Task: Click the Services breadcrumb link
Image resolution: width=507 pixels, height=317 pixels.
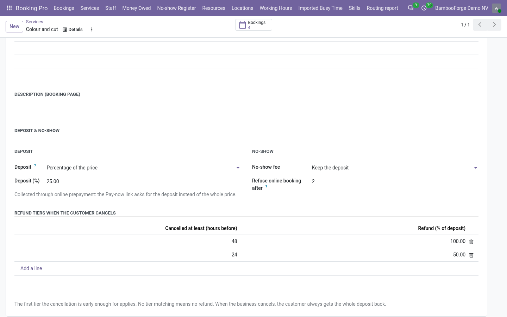Action: coord(35,22)
